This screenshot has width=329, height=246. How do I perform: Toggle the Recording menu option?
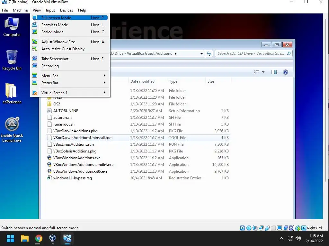69,66
